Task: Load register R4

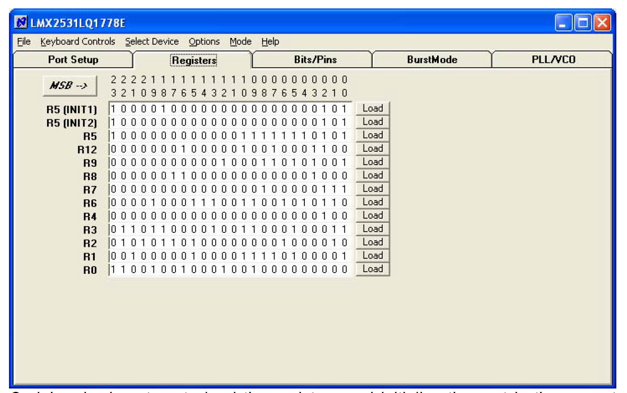Action: [x=373, y=216]
